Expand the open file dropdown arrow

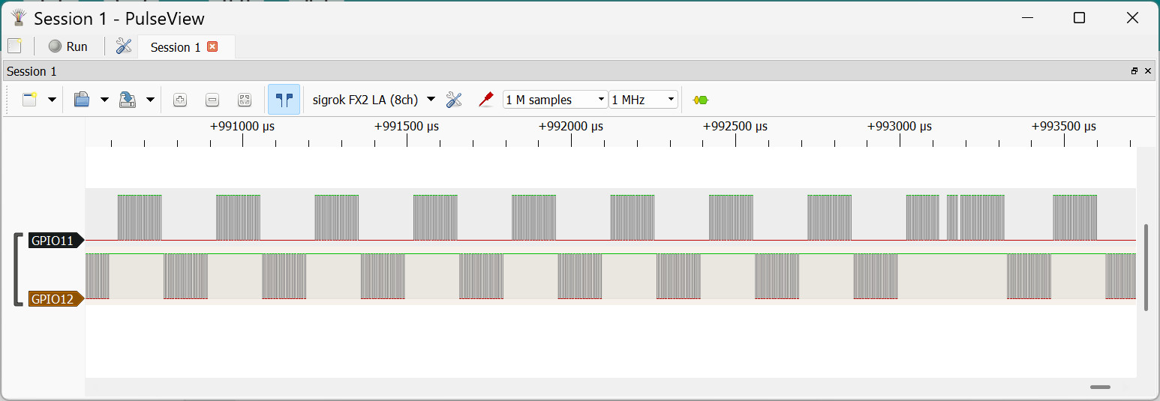click(x=104, y=100)
